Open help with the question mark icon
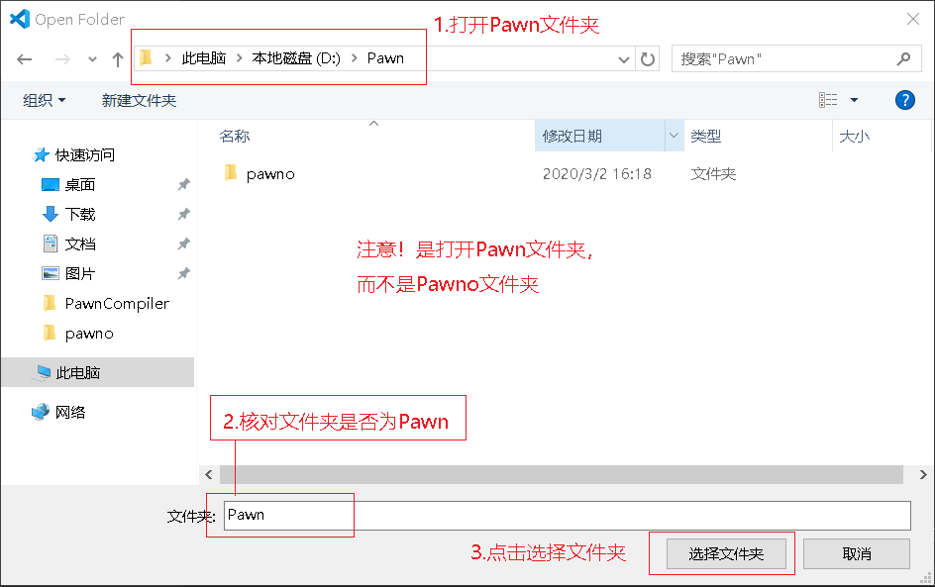 [904, 100]
